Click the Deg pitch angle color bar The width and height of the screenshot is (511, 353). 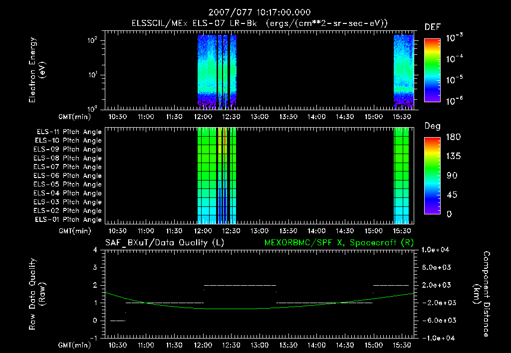point(432,176)
